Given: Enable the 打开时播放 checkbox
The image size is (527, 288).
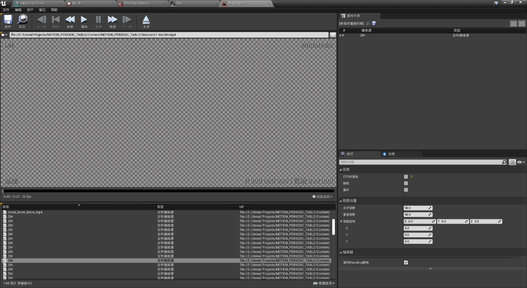Looking at the screenshot, I should pos(406,177).
